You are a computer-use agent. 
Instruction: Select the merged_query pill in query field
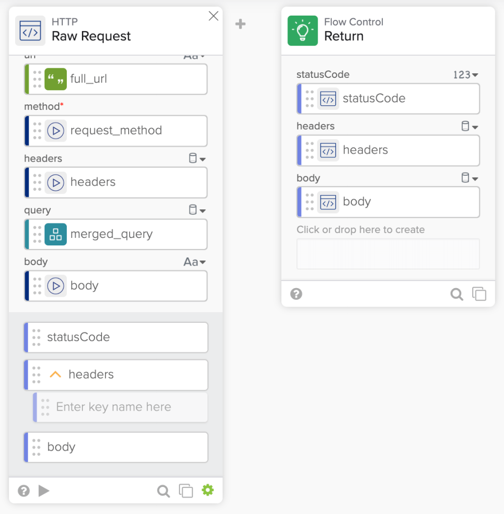coord(111,234)
